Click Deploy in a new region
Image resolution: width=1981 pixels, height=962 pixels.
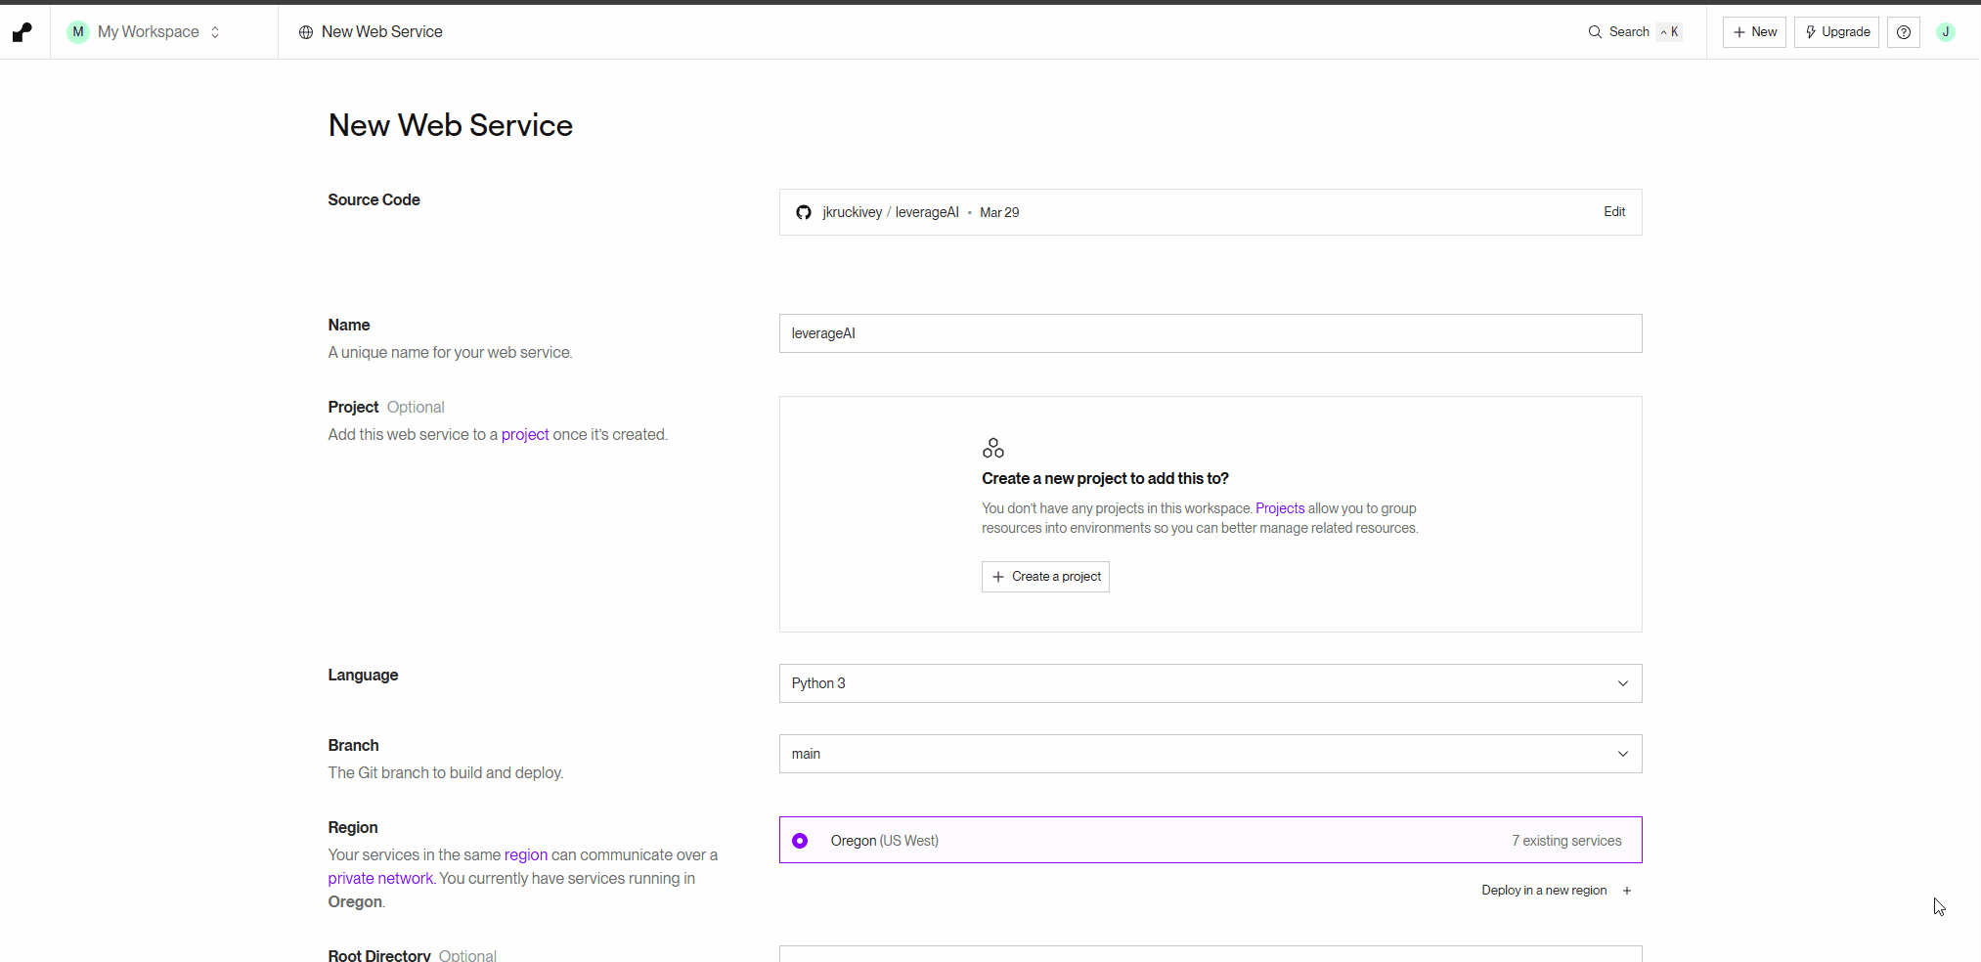tap(1544, 891)
